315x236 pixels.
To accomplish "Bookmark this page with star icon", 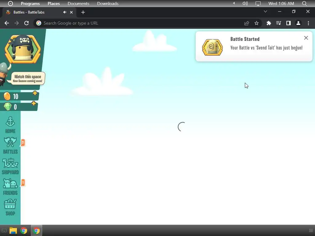I will [257, 23].
